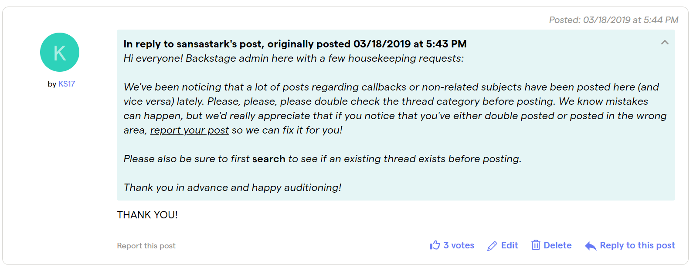Click the "happy auditioning!" closing line
693x271 pixels.
pyautogui.click(x=232, y=187)
